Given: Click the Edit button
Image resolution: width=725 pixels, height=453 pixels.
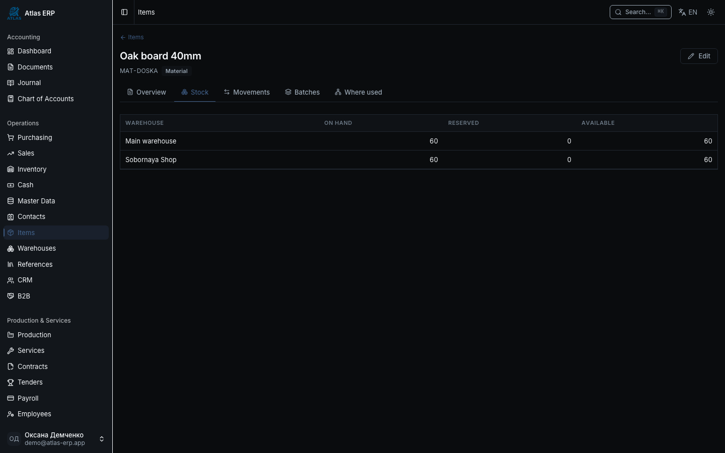Looking at the screenshot, I should pos(699,56).
